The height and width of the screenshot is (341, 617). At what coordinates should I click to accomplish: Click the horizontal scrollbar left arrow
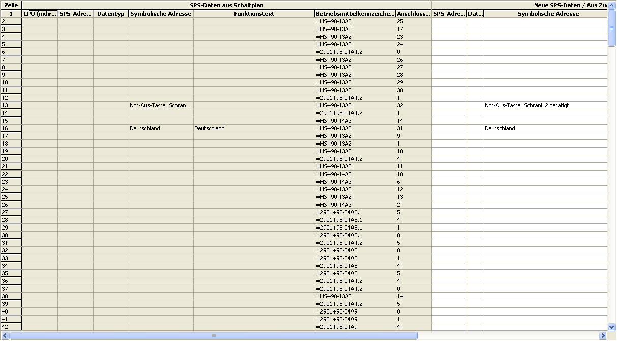(5, 336)
